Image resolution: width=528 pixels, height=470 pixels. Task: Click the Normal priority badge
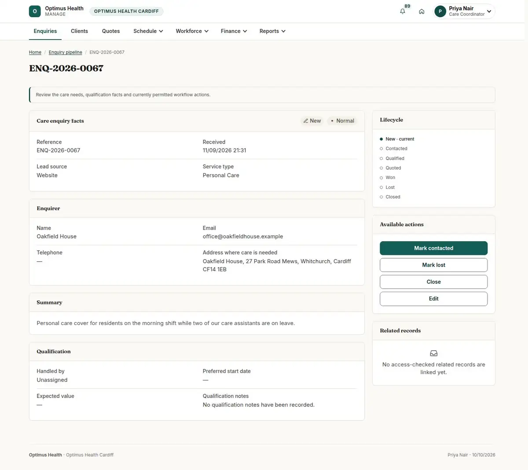pos(342,121)
